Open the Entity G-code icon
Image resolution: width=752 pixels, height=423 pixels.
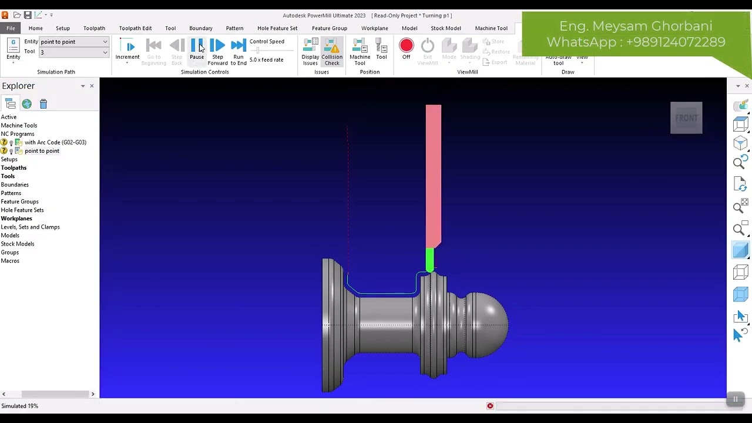pos(13,46)
